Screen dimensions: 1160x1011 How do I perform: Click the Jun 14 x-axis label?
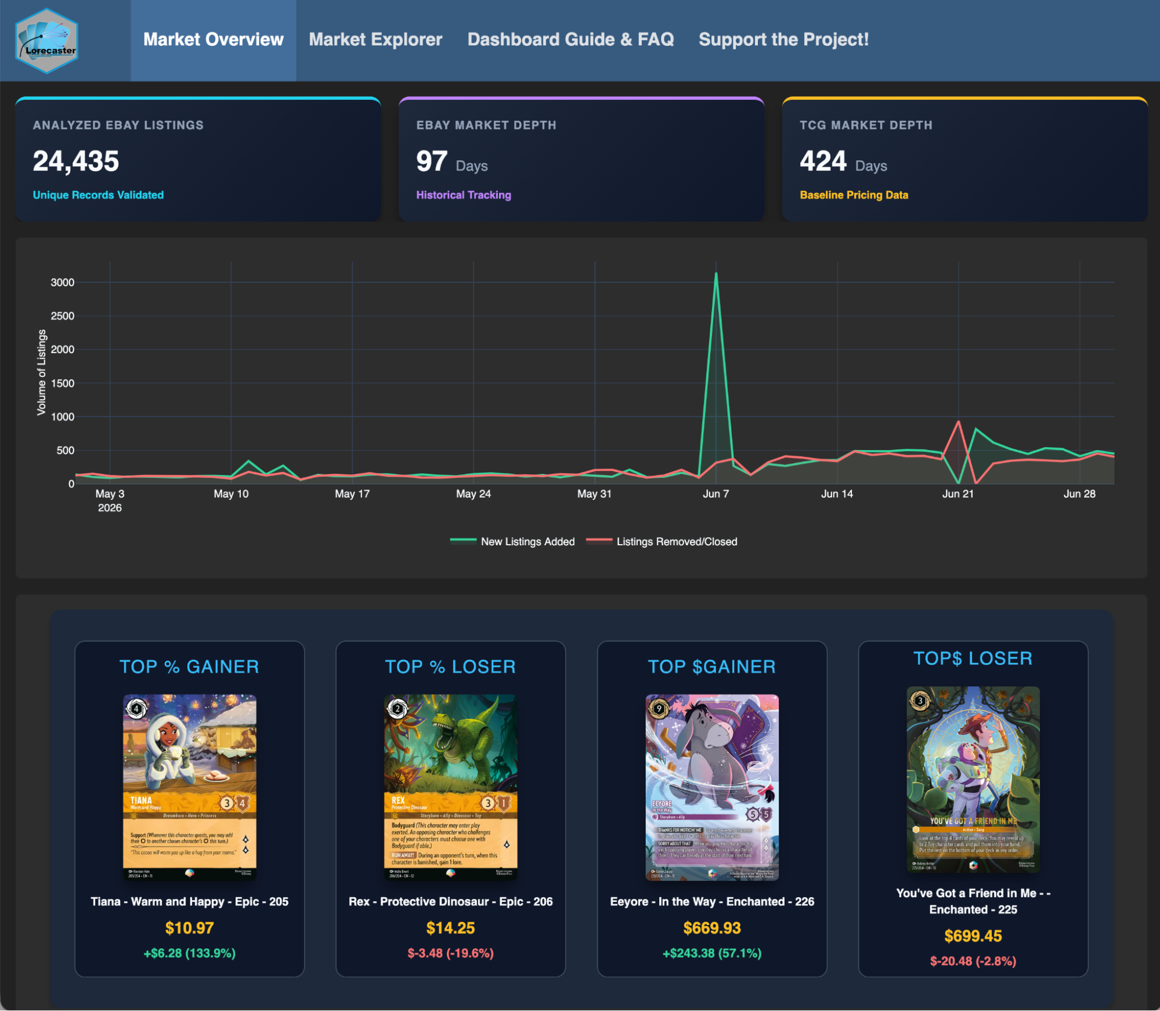[x=837, y=494]
